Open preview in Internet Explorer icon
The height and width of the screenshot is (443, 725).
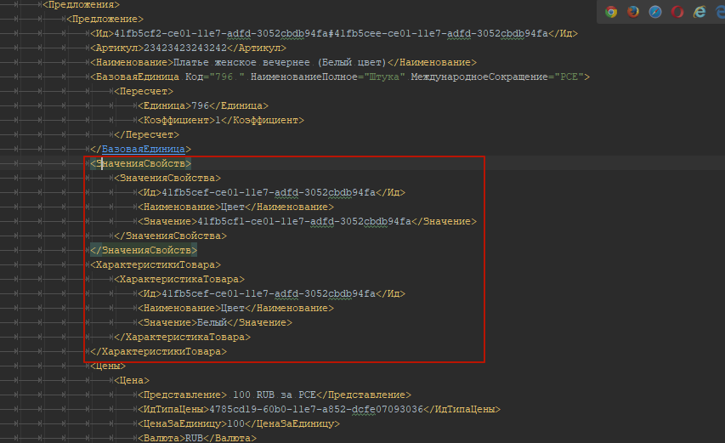click(700, 12)
